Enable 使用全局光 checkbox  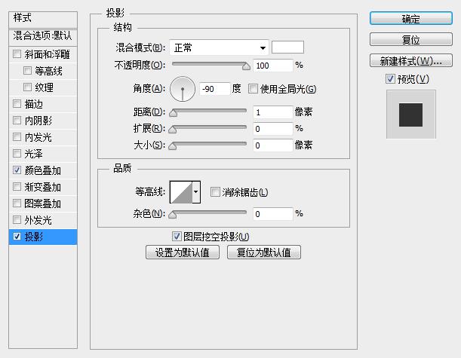click(x=253, y=89)
